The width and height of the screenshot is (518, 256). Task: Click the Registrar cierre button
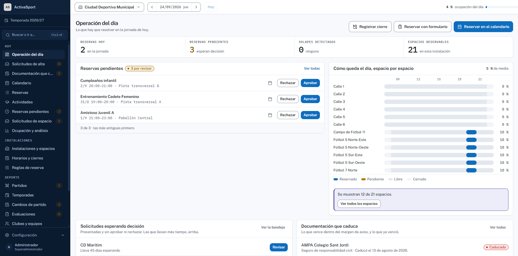[x=370, y=27]
